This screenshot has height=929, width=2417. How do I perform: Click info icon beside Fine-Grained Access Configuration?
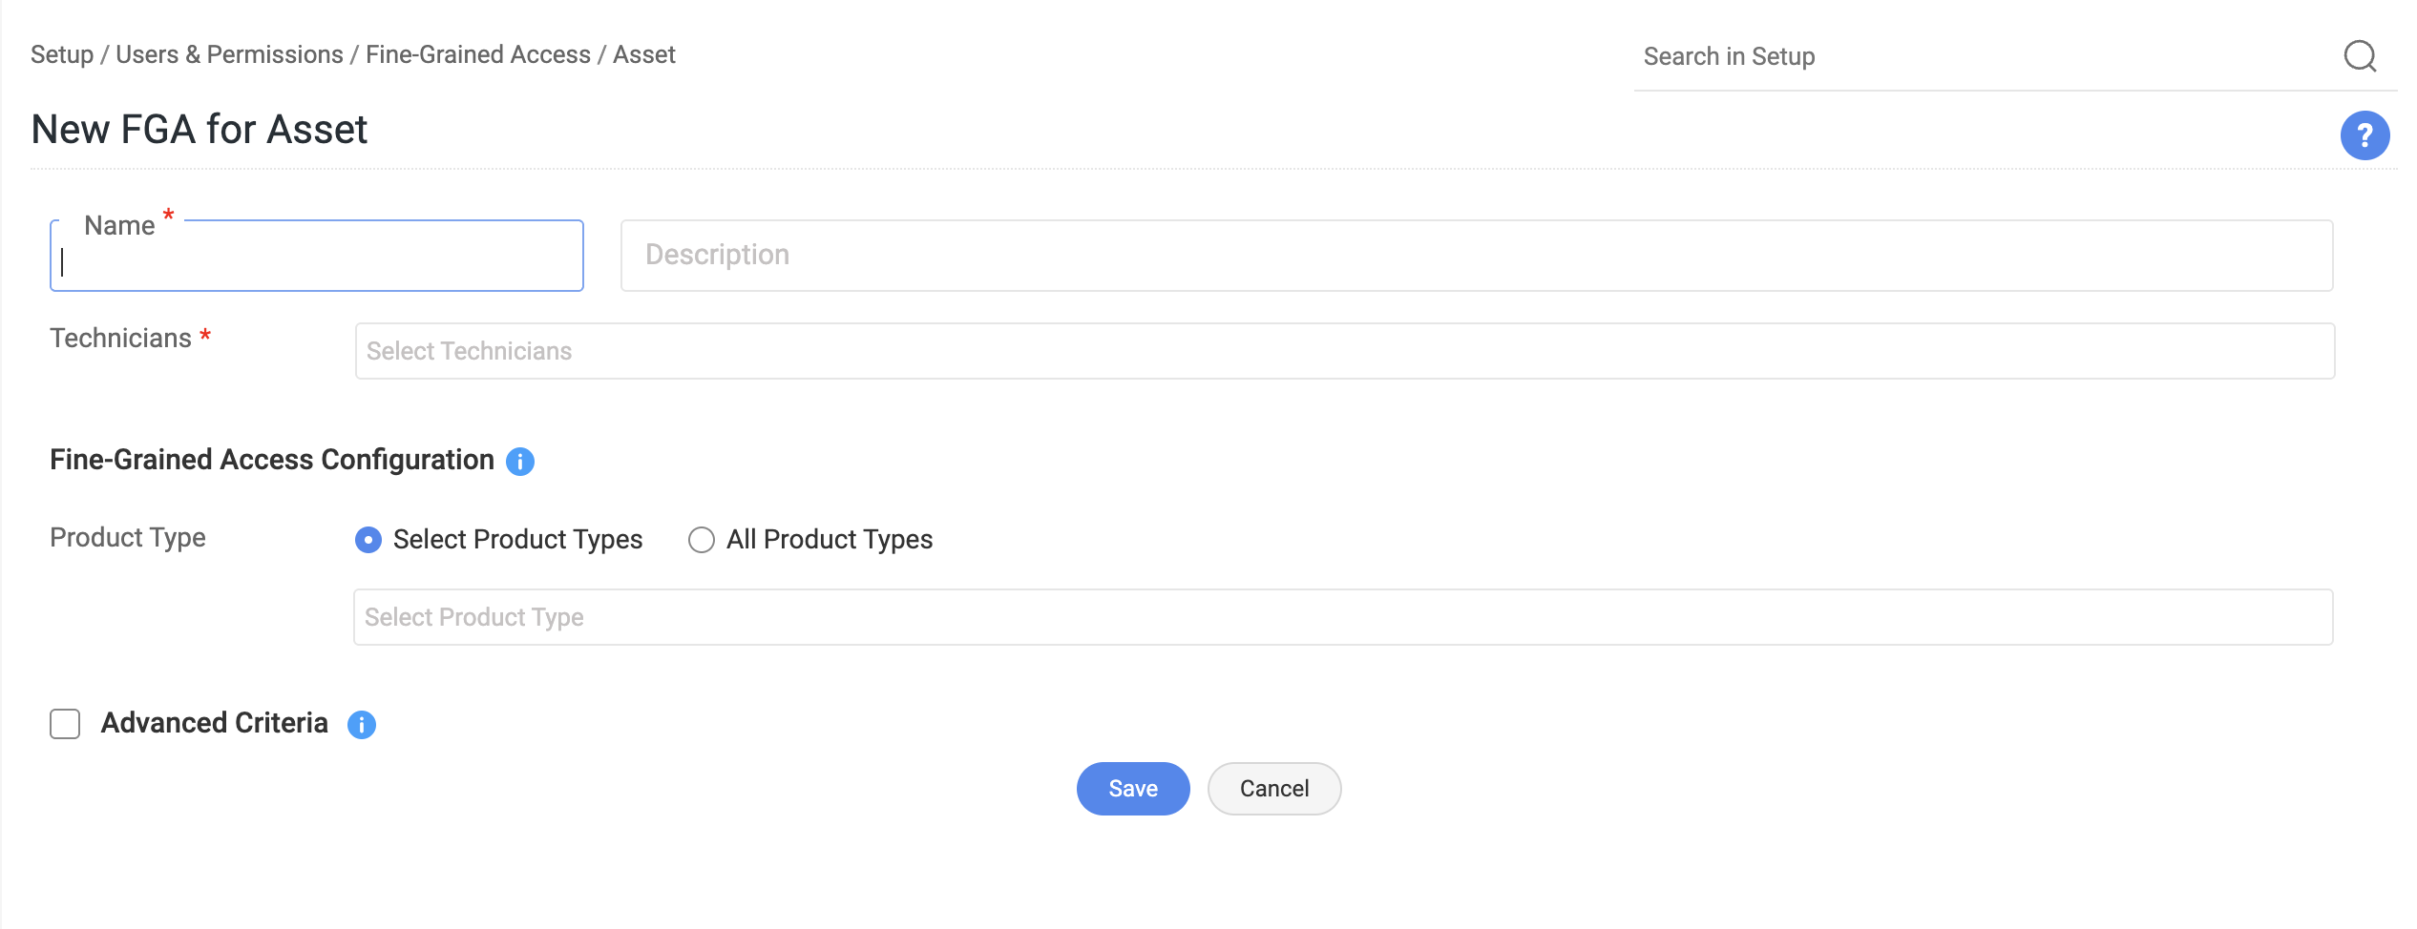coord(520,462)
